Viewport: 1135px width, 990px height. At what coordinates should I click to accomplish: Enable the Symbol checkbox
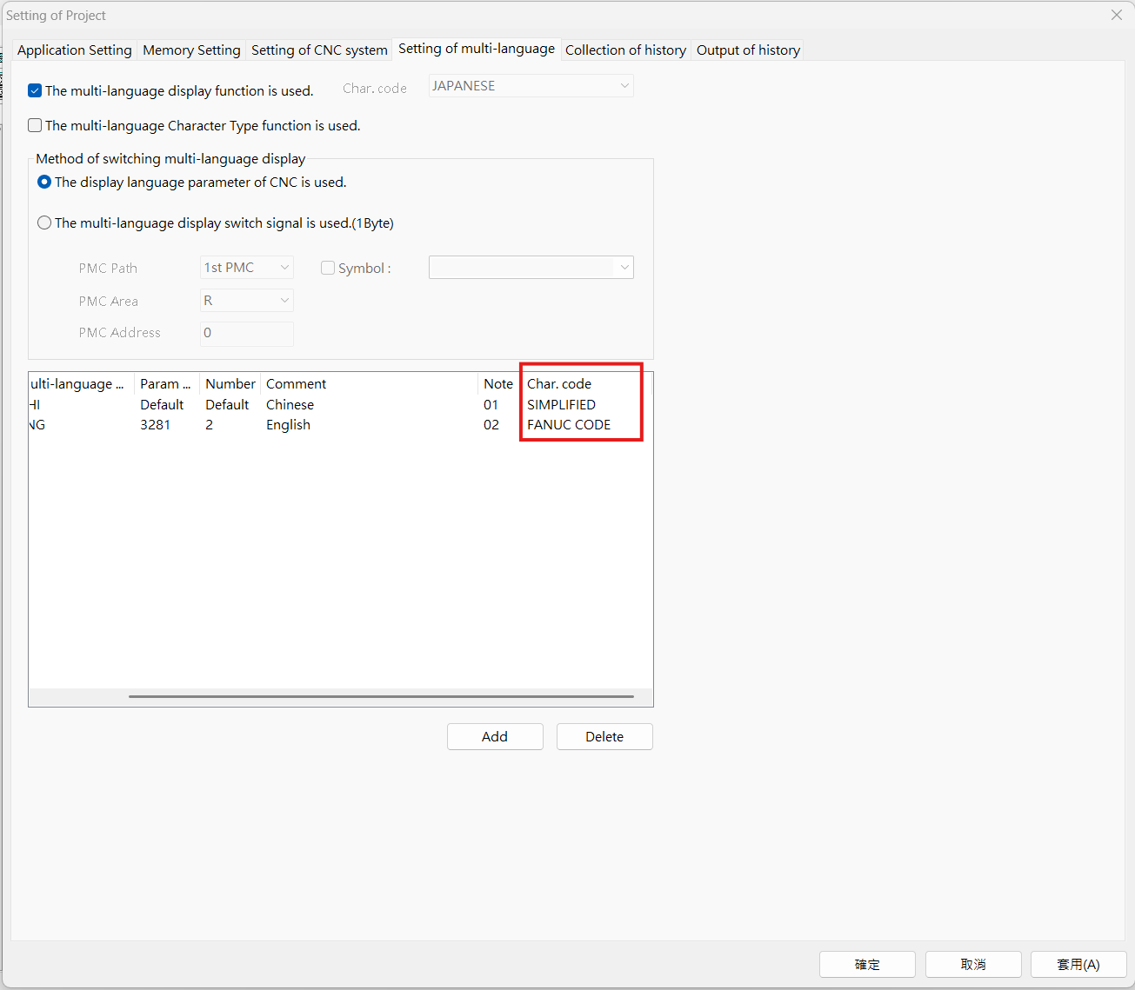[328, 268]
